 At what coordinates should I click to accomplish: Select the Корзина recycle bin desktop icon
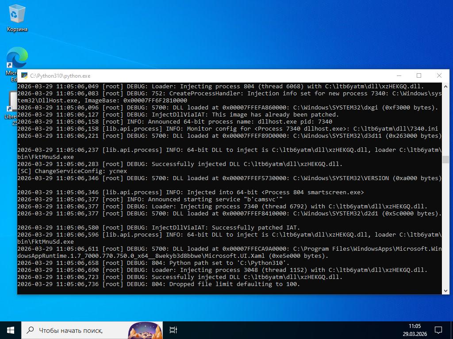click(17, 18)
